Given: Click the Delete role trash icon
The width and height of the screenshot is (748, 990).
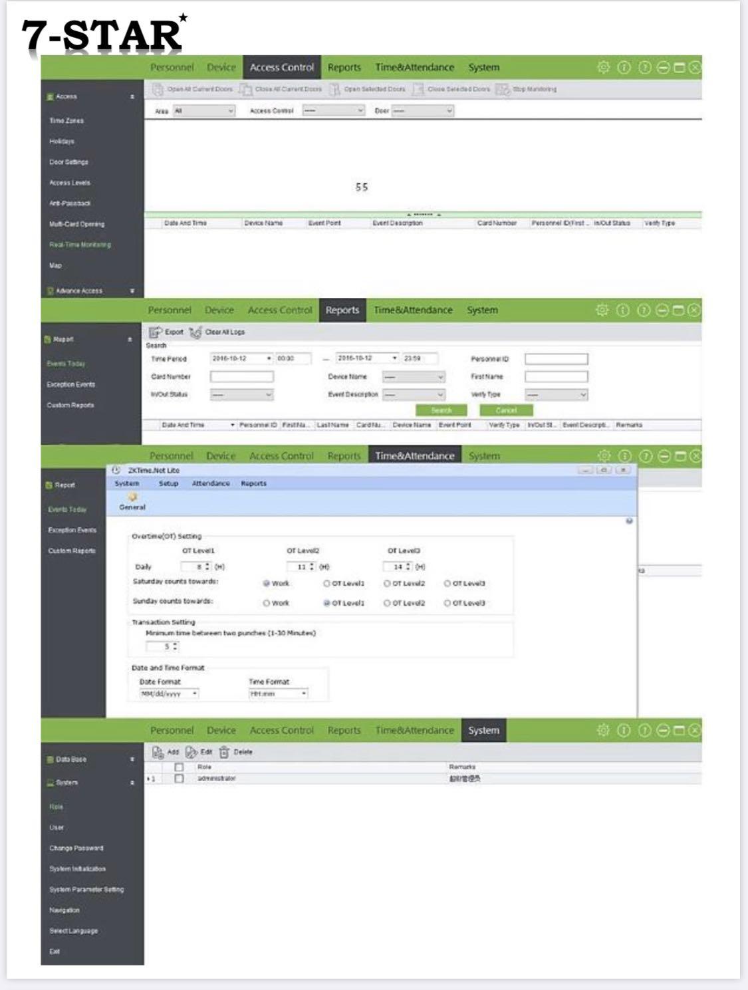Looking at the screenshot, I should coord(224,752).
